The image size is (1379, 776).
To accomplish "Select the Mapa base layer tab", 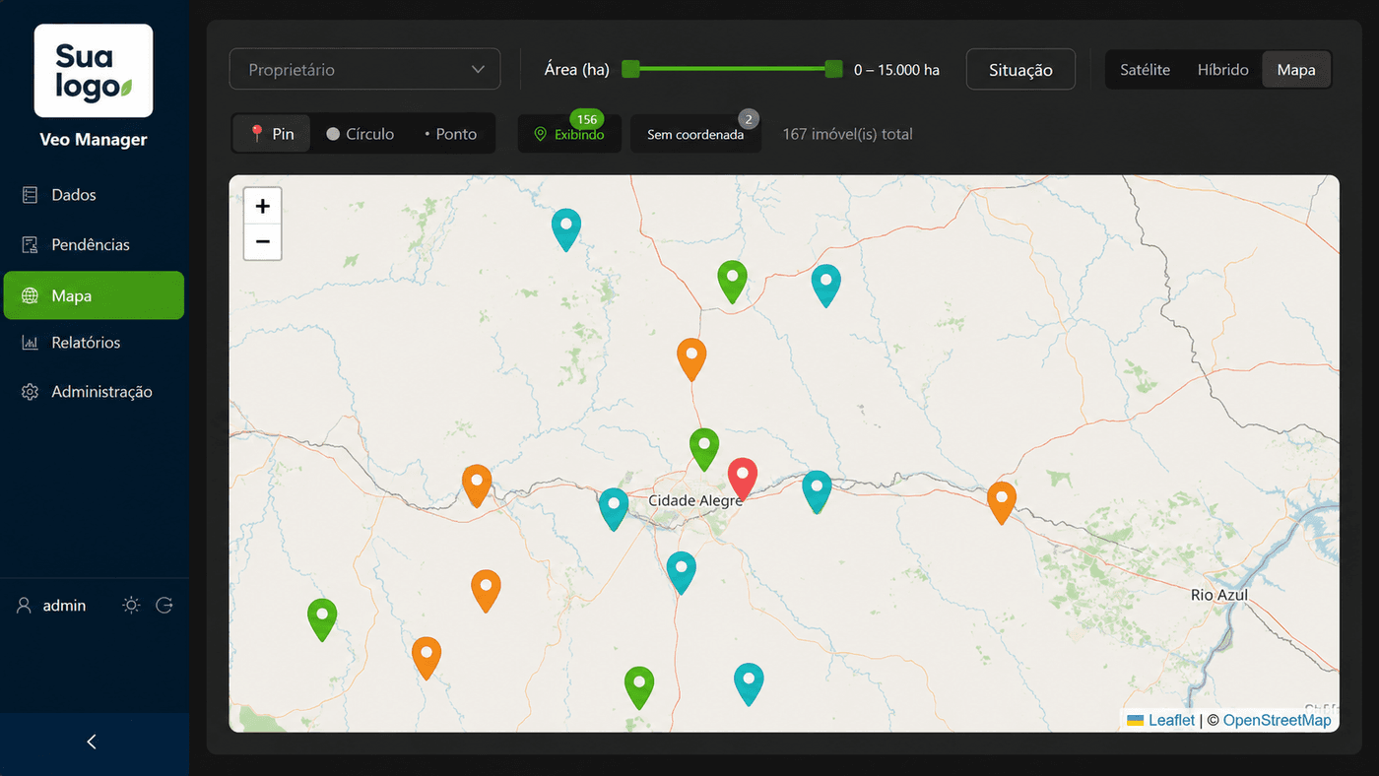I will coord(1296,70).
